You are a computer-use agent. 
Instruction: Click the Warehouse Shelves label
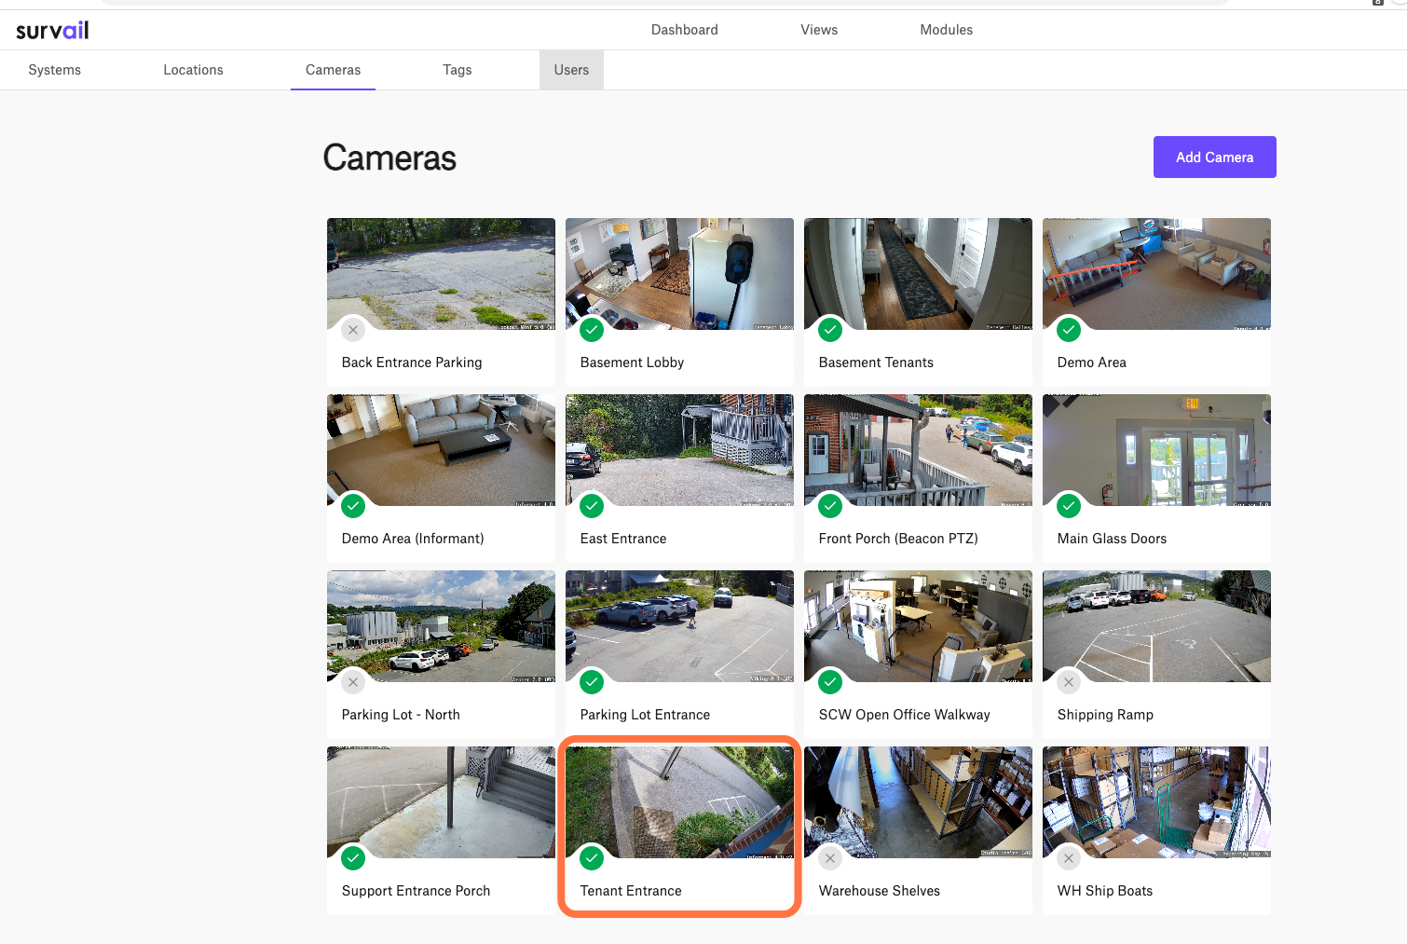880,891
